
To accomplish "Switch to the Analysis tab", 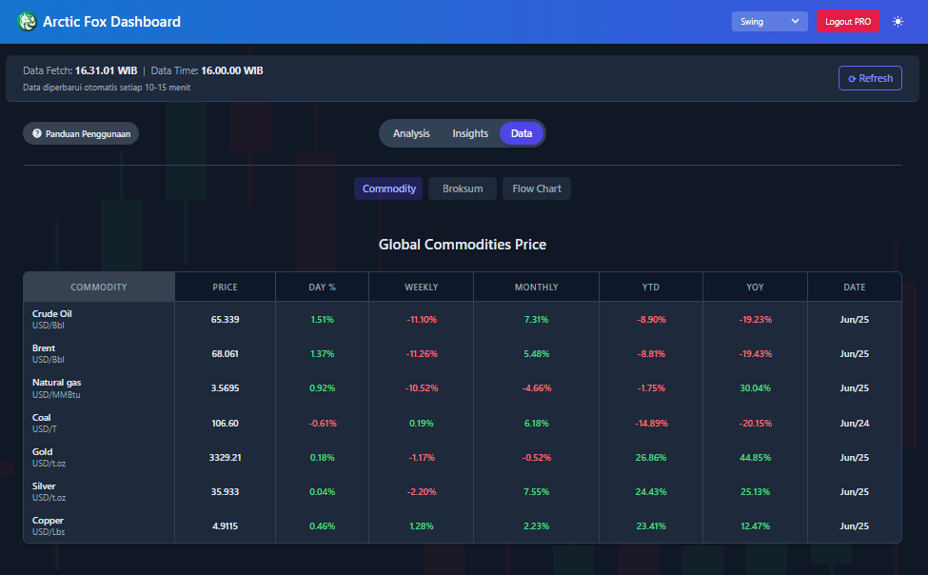I will point(411,133).
